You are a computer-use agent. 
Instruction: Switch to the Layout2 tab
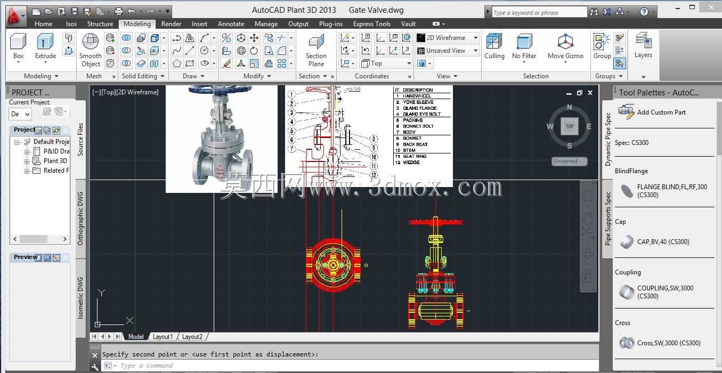click(192, 337)
